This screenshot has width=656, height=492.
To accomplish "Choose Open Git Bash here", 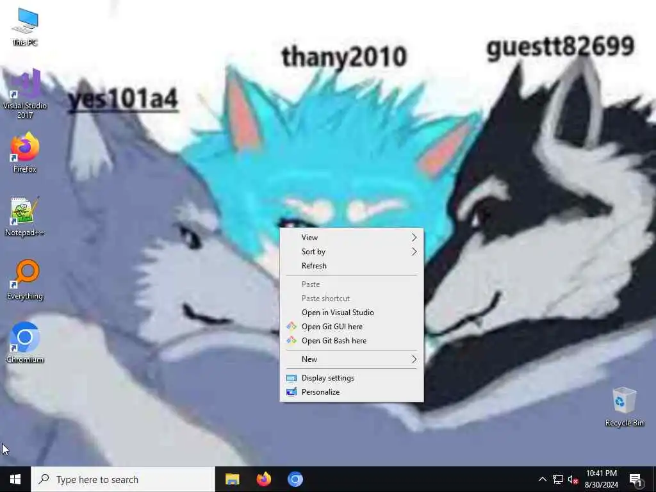I will tap(352, 341).
